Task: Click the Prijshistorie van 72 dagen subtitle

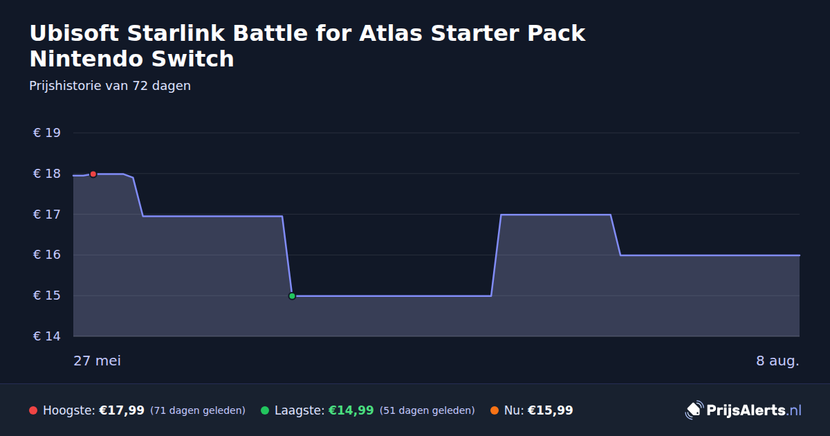Action: pos(110,86)
